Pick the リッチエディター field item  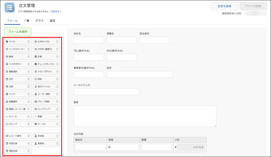tap(18, 49)
